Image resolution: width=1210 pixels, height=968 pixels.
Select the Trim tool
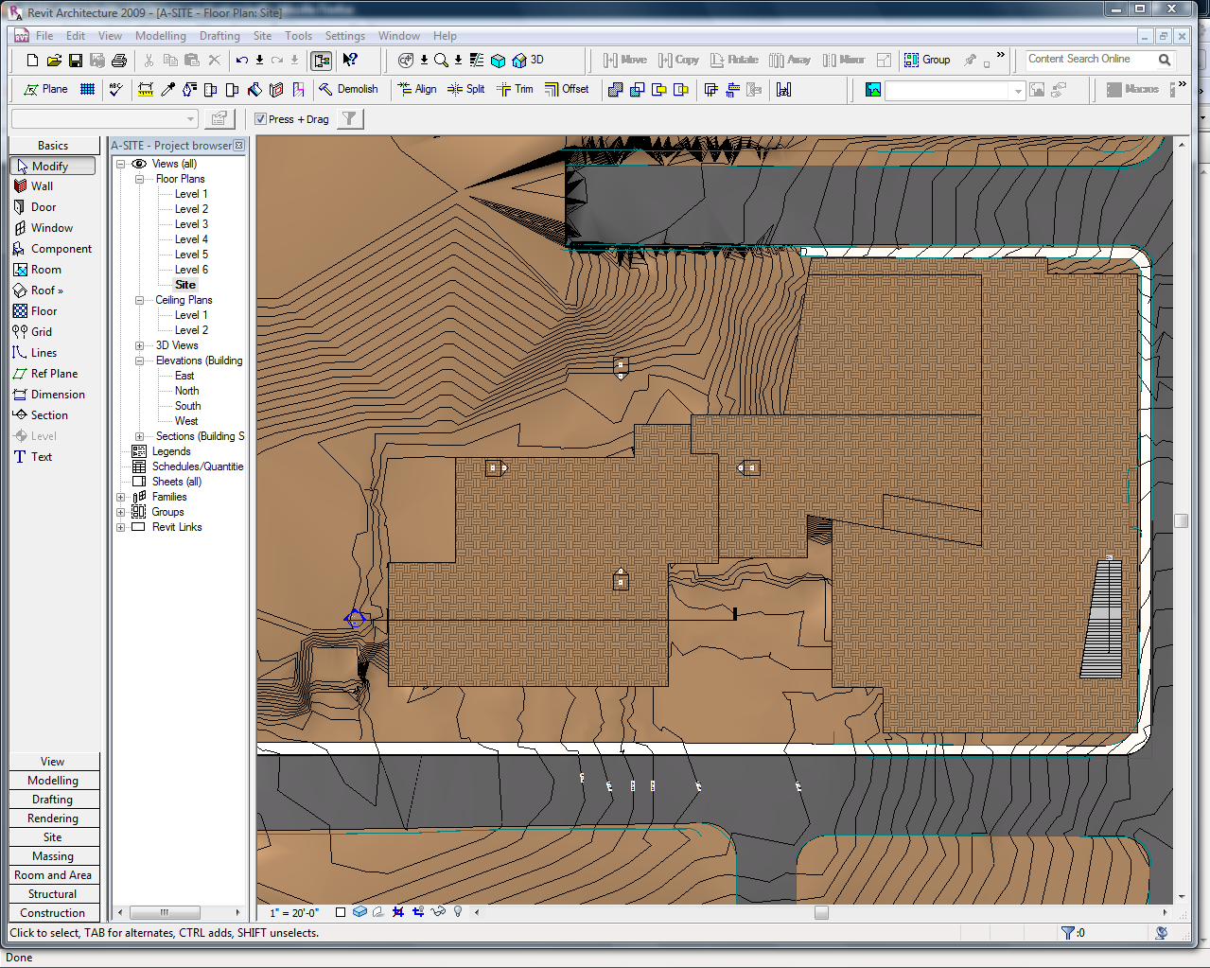pos(514,89)
